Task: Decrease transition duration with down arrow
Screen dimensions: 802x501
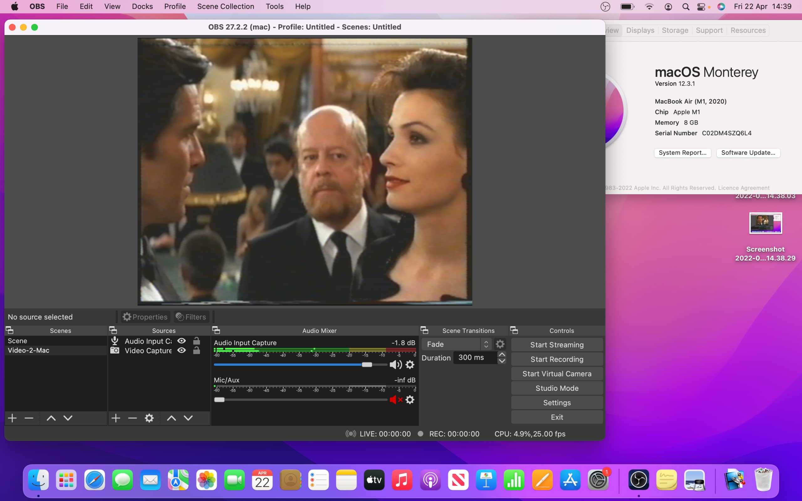Action: pos(502,361)
